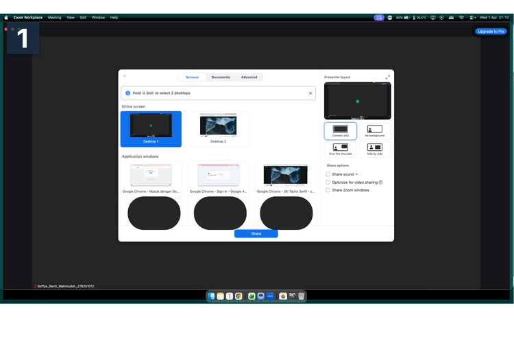Open the green app icon in the dock

[x=252, y=296]
